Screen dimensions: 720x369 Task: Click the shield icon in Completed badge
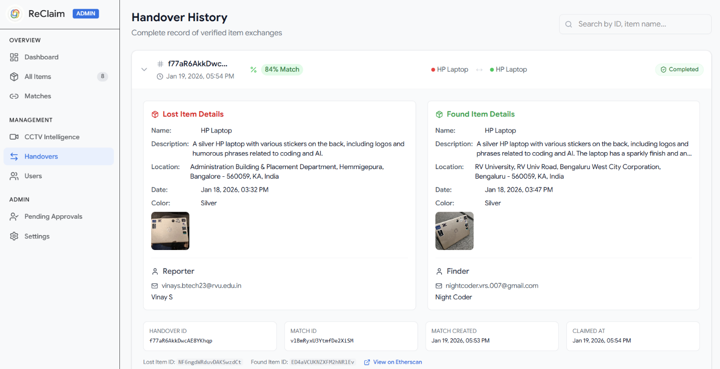click(x=663, y=70)
